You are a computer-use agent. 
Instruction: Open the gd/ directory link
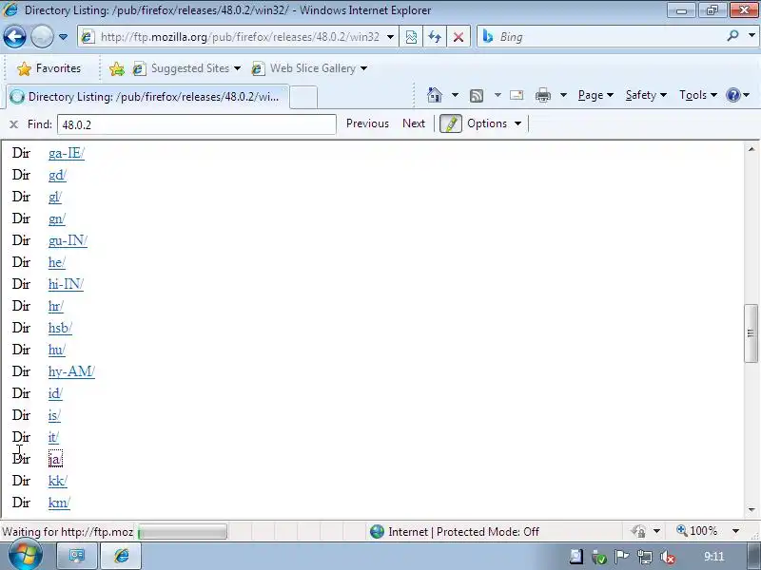pyautogui.click(x=57, y=175)
